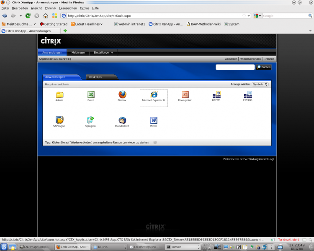Go to the browser home page
Image resolution: width=314 pixels, height=251 pixels.
[46, 16]
